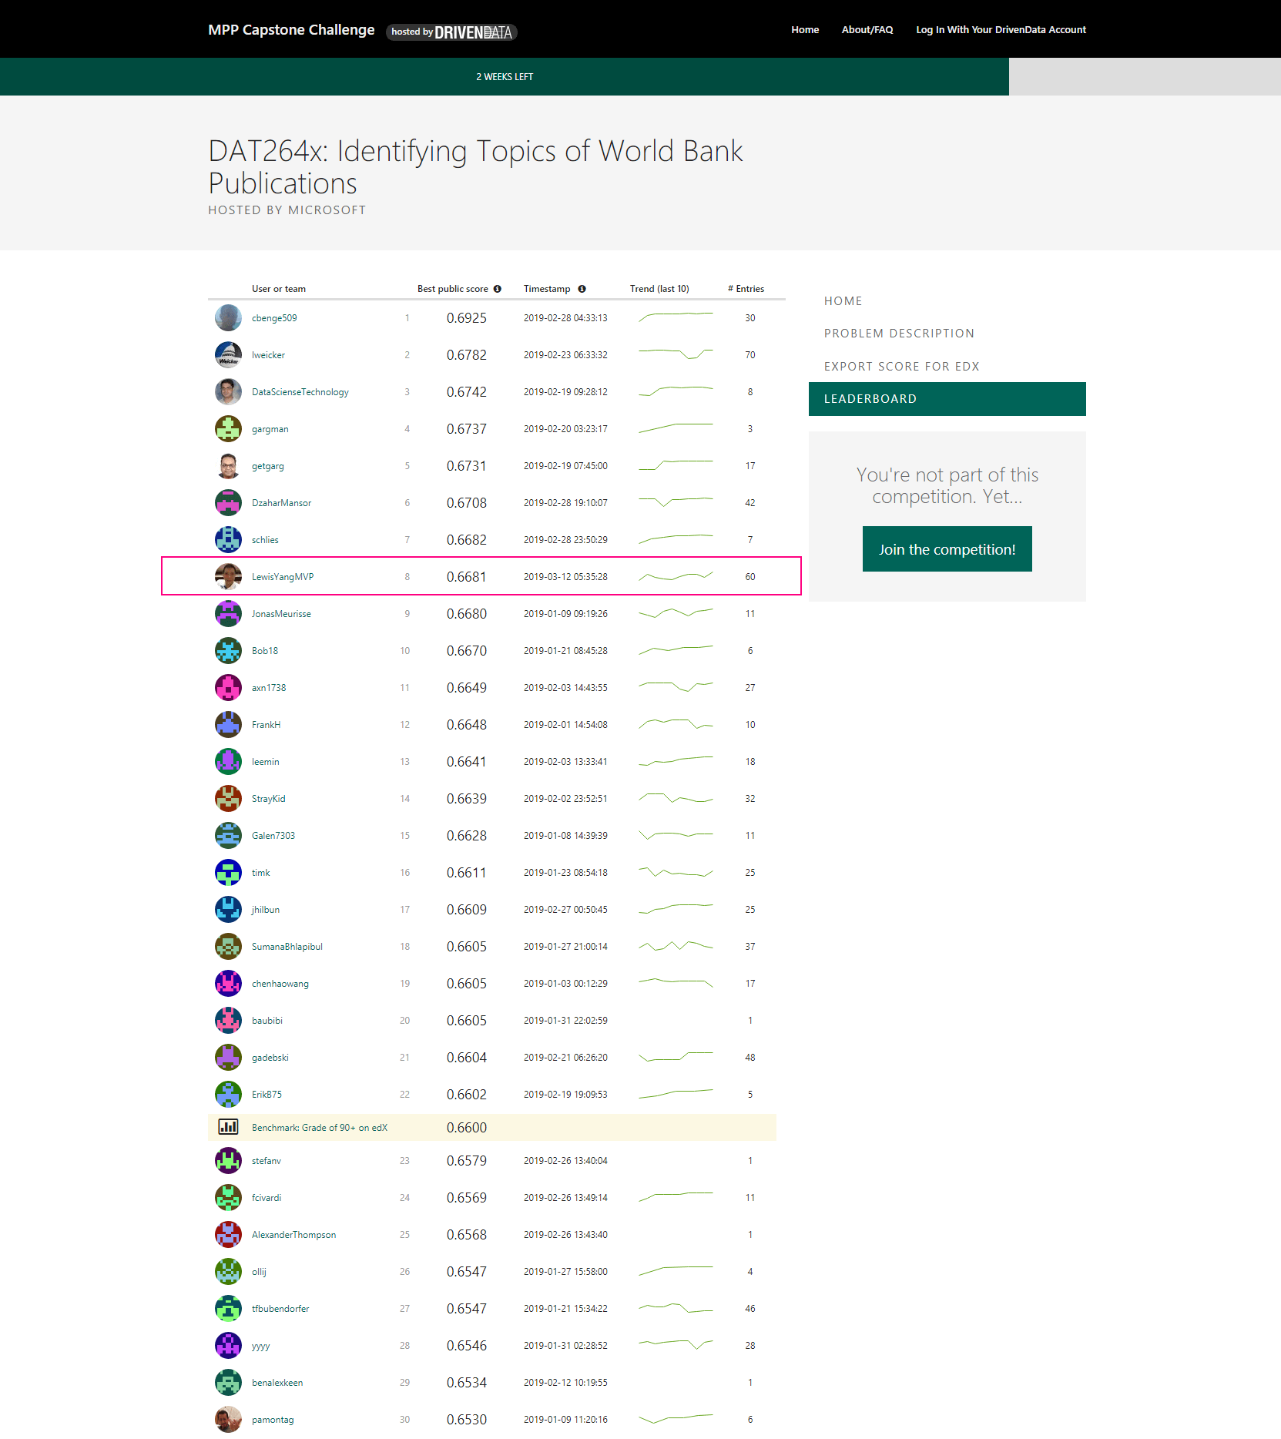This screenshot has width=1281, height=1439.
Task: Click the stefanv user link
Action: (x=267, y=1161)
